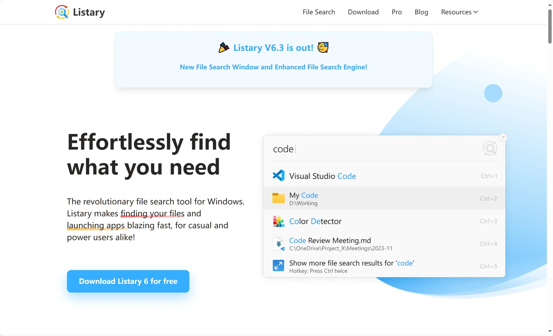Select Code Review Meeting.md result
Screen dimensions: 553x336
point(384,244)
